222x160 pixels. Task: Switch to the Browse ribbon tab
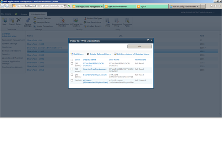coord(23,14)
